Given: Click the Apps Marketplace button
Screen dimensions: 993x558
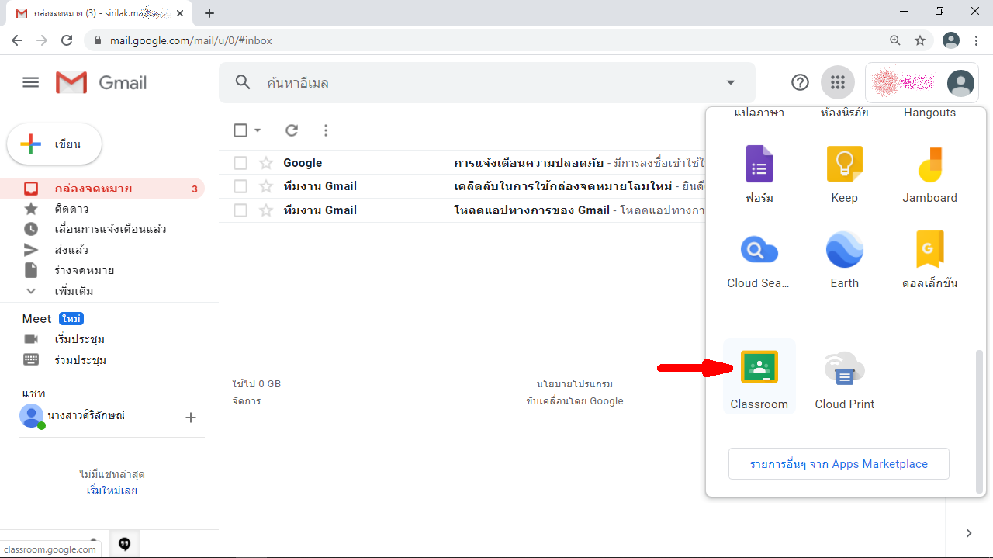Looking at the screenshot, I should pyautogui.click(x=839, y=464).
